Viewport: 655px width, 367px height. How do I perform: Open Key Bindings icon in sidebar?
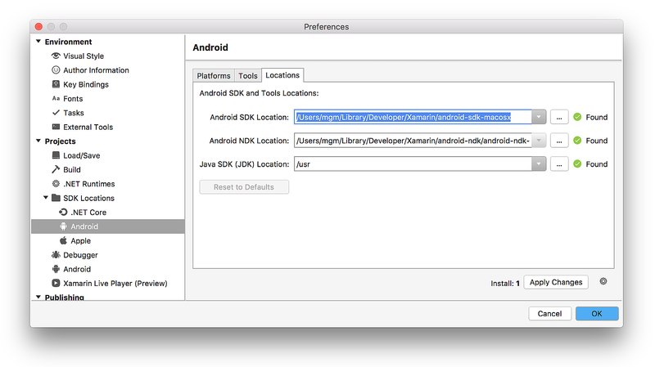coord(56,84)
